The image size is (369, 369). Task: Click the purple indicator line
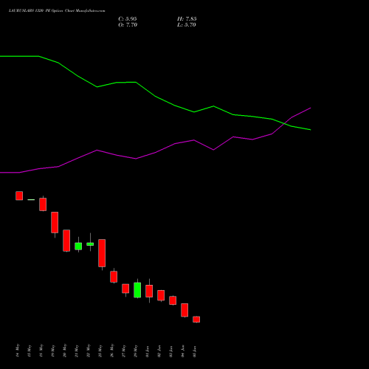(155, 153)
